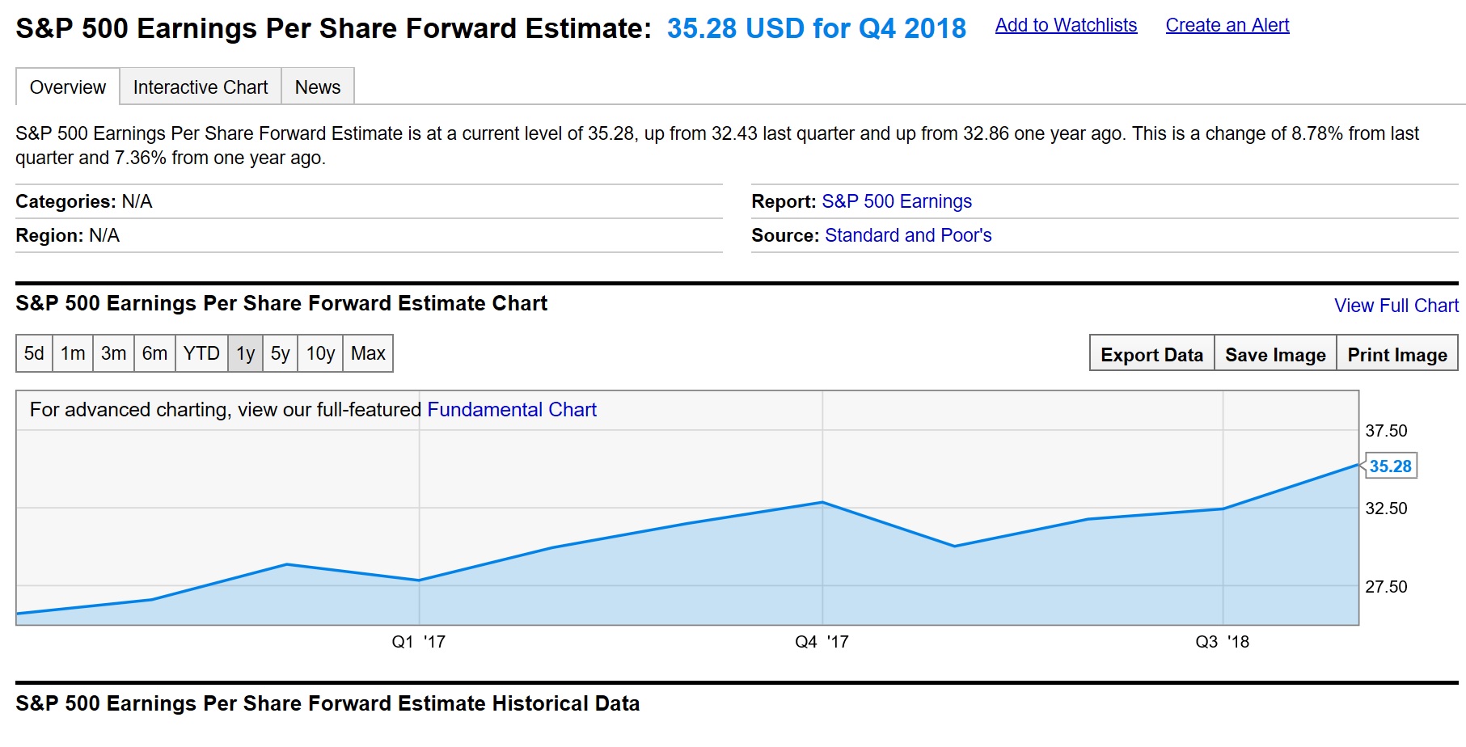1466x747 pixels.
Task: View Full Chart of the estimate
Action: [x=1395, y=306]
